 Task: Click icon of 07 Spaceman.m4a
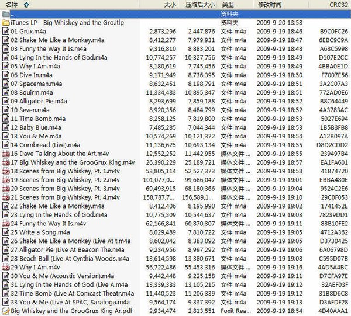[6, 84]
